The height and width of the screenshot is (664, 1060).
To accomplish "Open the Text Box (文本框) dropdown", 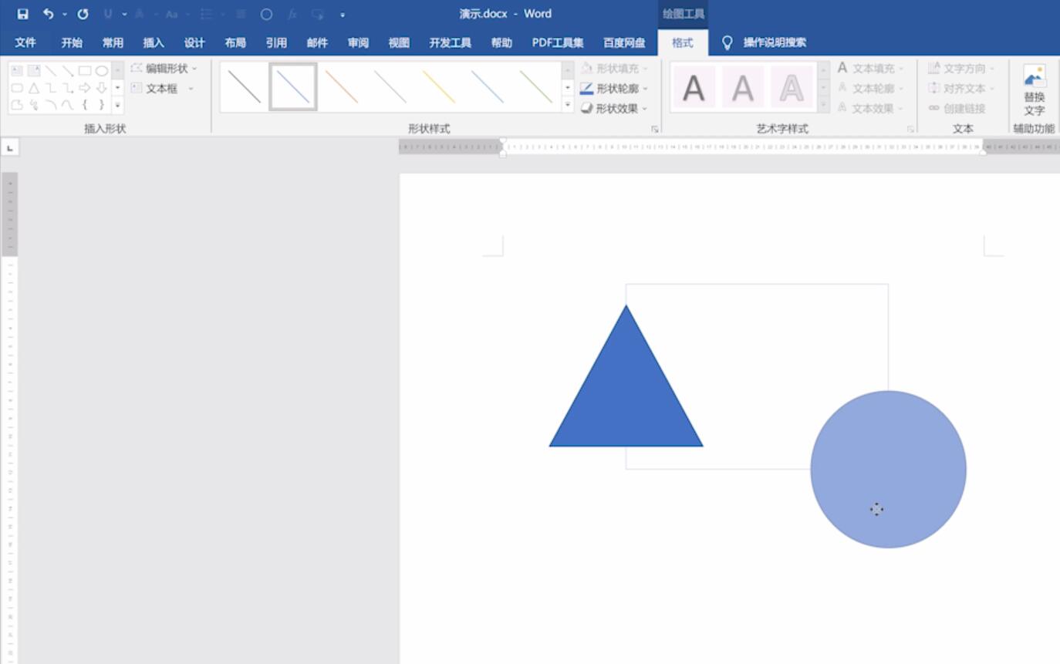I will (162, 89).
